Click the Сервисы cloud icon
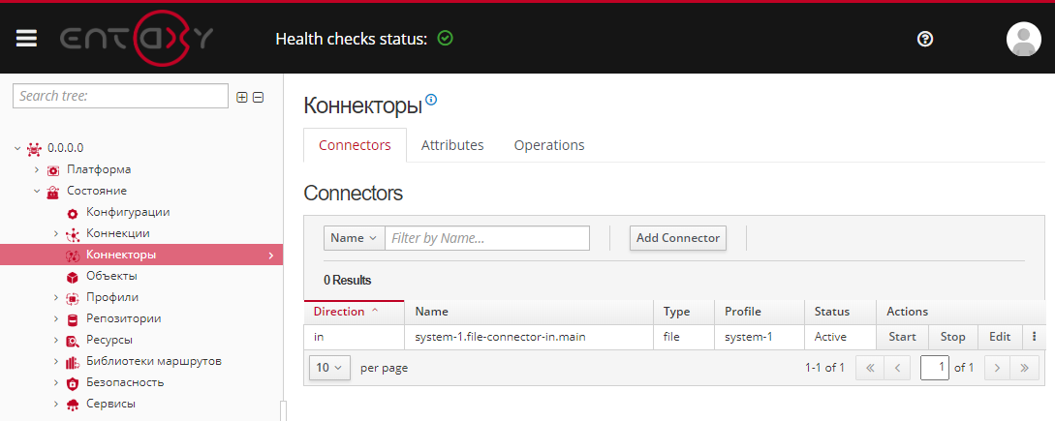1055x421 pixels. 73,405
